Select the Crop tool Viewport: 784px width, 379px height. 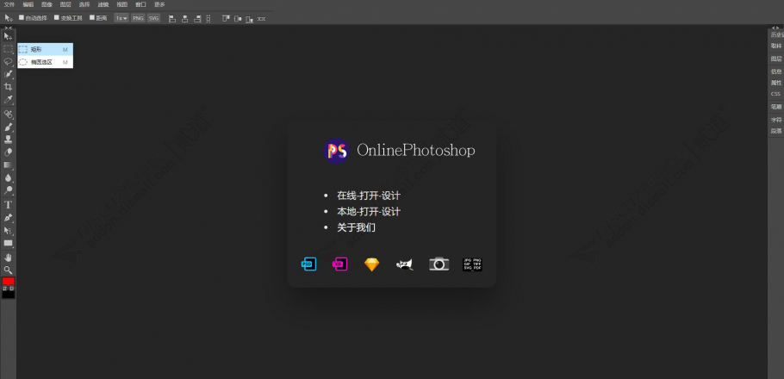point(9,87)
